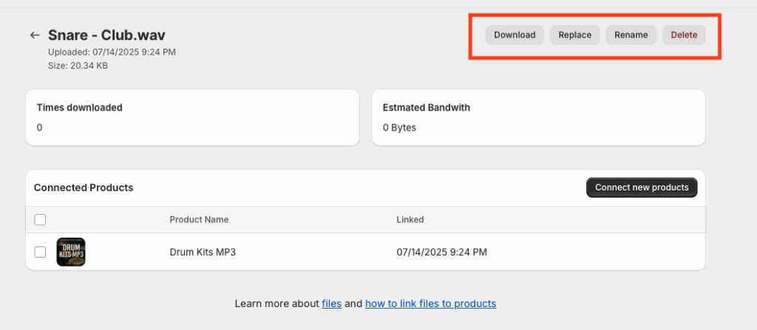Click the Connected Products heading
Image resolution: width=757 pixels, height=330 pixels.
[84, 188]
